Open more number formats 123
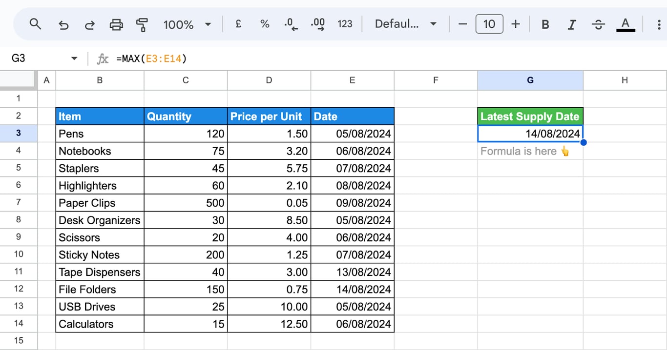The width and height of the screenshot is (667, 350). (x=345, y=24)
